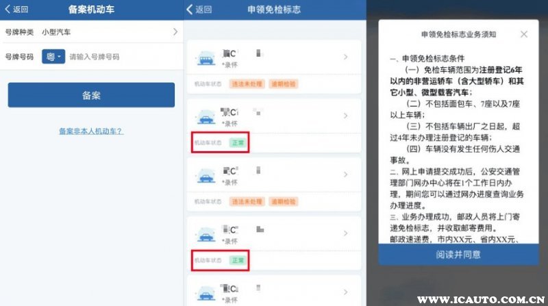Go back from 申领免检标志 screen
Viewport: 548px width, 306px height.
click(x=199, y=10)
